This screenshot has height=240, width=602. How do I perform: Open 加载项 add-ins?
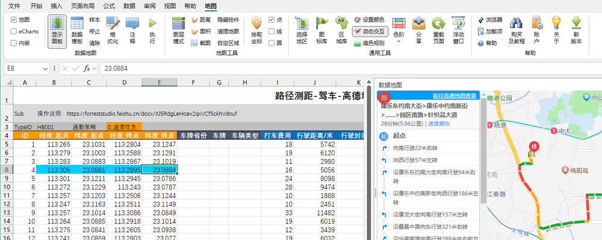(490, 31)
